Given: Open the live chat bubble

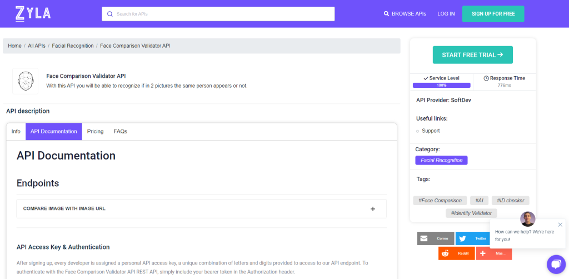Looking at the screenshot, I should point(555,265).
